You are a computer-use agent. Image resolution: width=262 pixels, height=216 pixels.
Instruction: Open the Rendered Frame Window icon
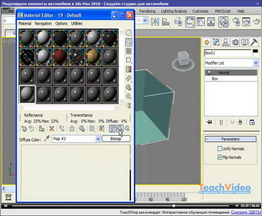pyautogui.click(x=246, y=22)
